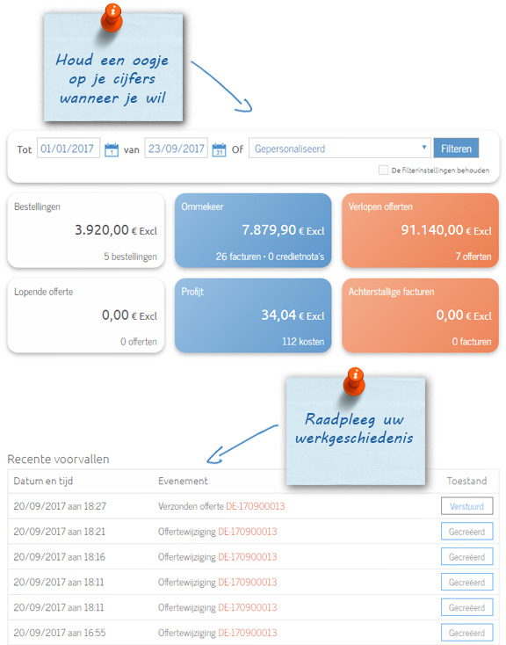Select the '20/09/2017 aan 18:27' timestamp
The height and width of the screenshot is (645, 506).
[x=60, y=506]
